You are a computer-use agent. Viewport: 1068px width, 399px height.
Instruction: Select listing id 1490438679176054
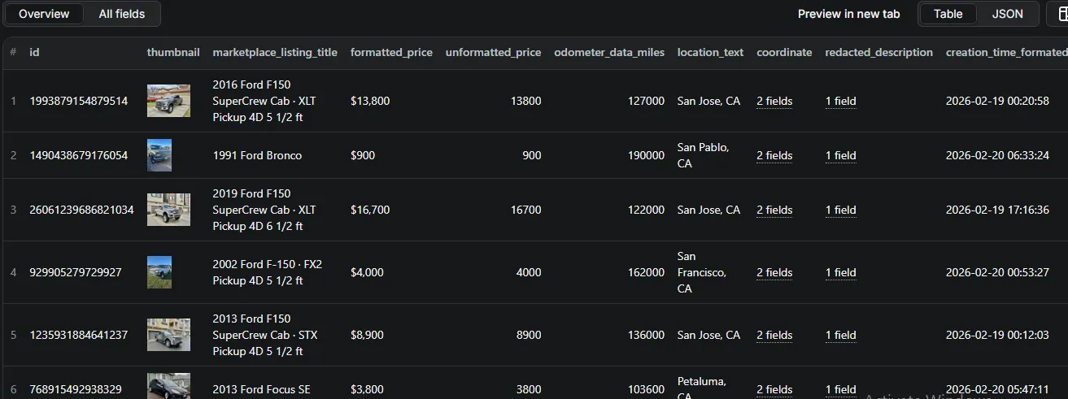(x=78, y=156)
